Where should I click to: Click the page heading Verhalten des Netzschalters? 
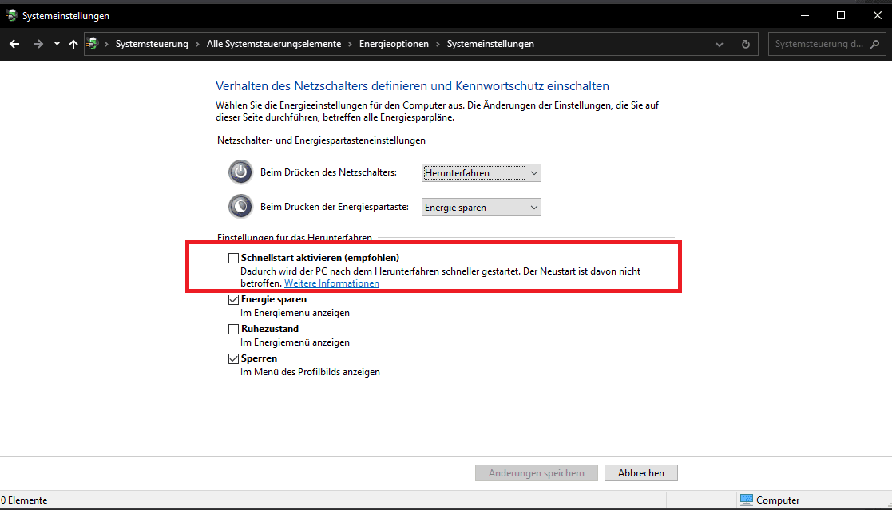(x=412, y=86)
